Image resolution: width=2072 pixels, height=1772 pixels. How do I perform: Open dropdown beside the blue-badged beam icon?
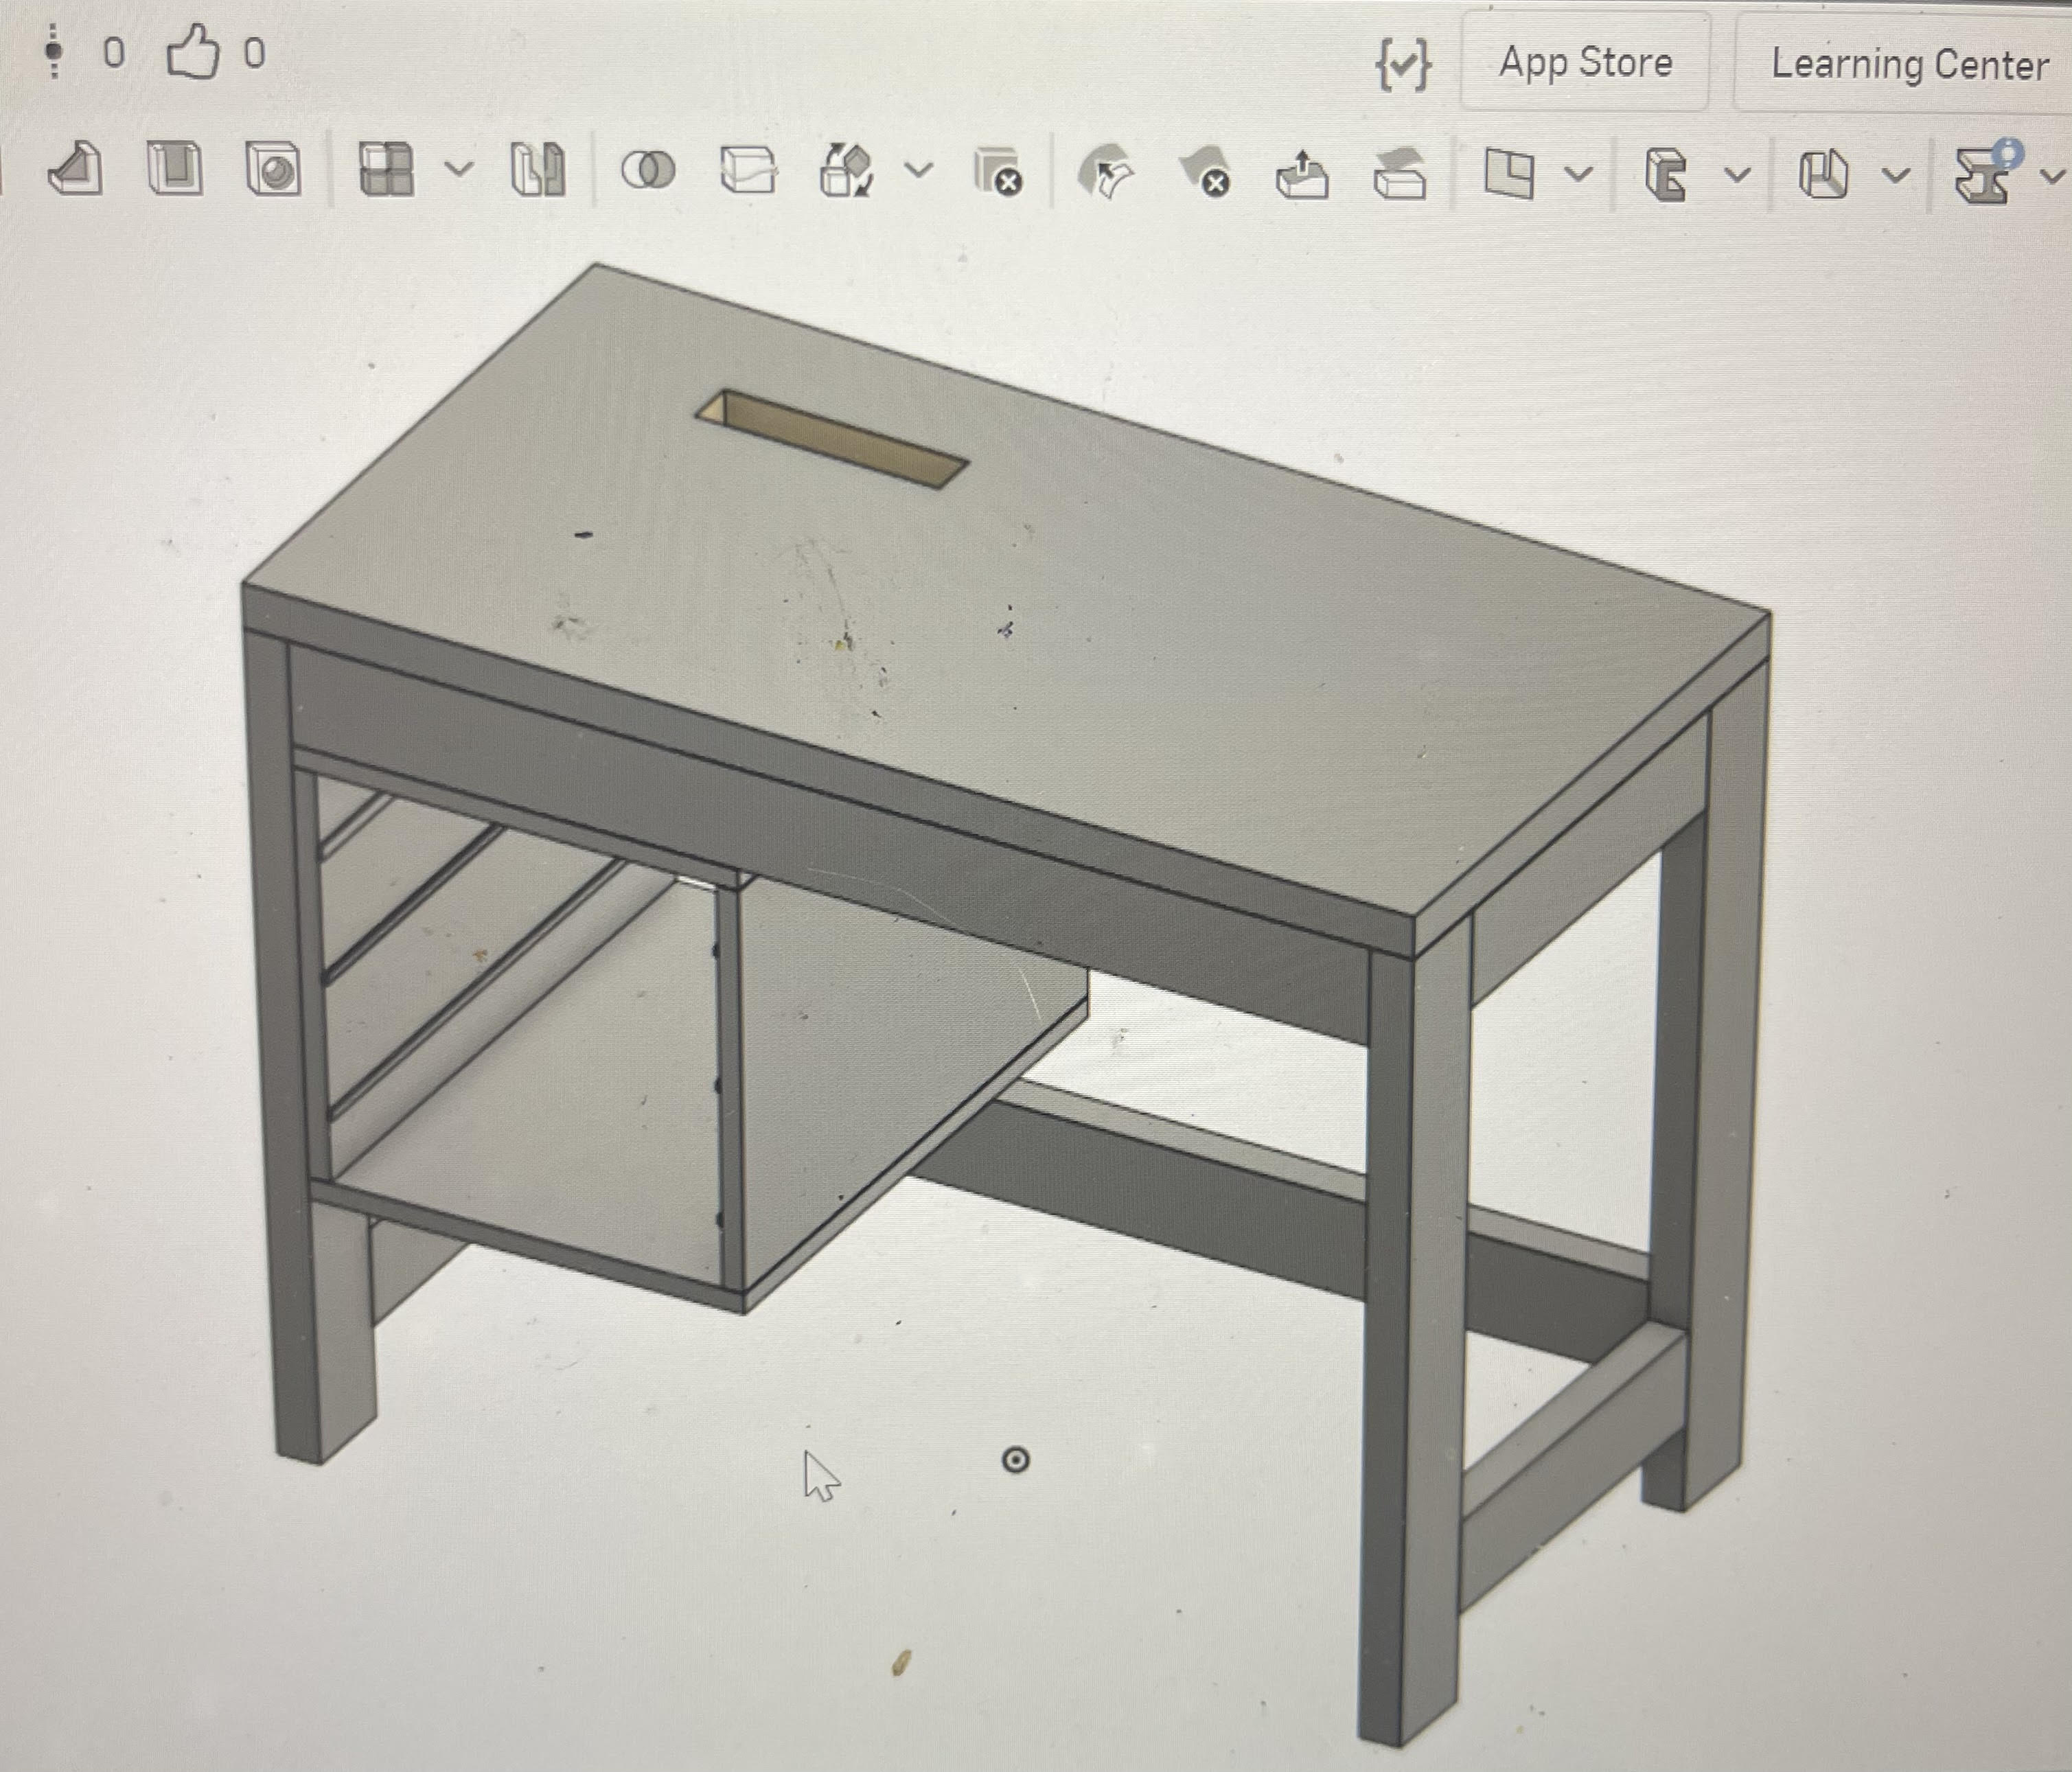pos(2052,177)
